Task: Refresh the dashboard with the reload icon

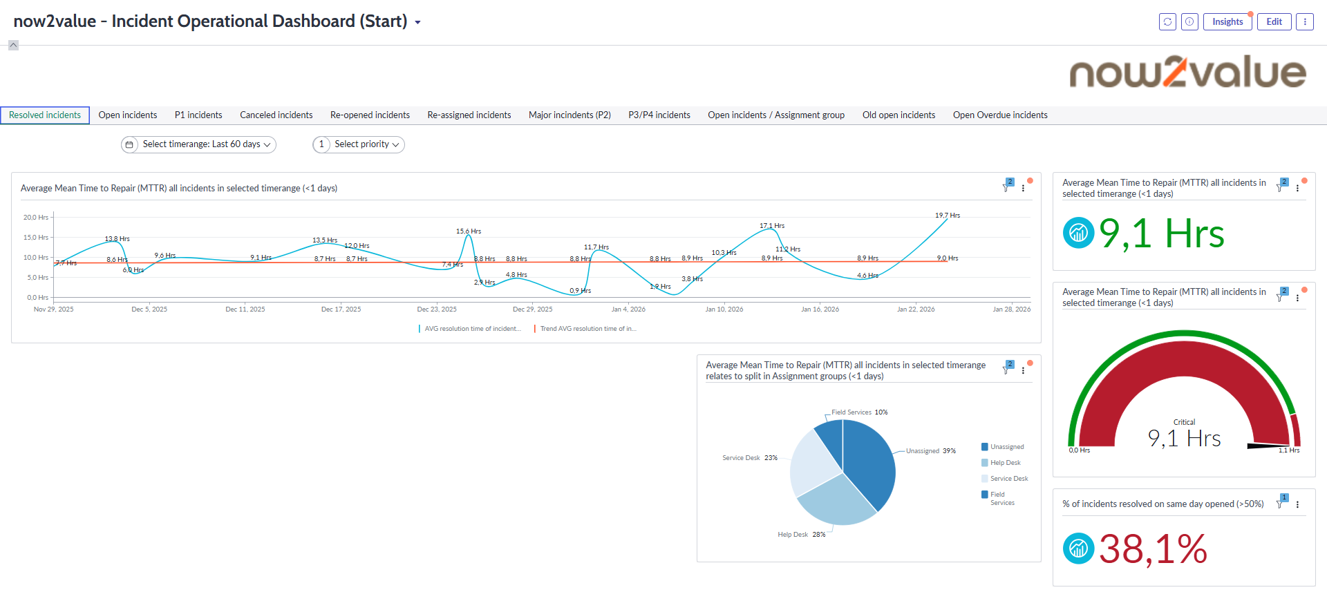Action: pyautogui.click(x=1167, y=21)
